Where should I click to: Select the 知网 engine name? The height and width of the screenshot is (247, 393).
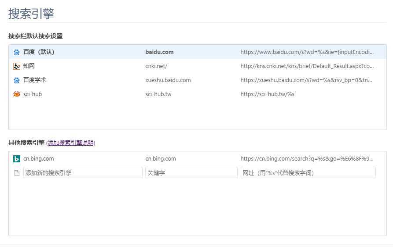(x=29, y=66)
